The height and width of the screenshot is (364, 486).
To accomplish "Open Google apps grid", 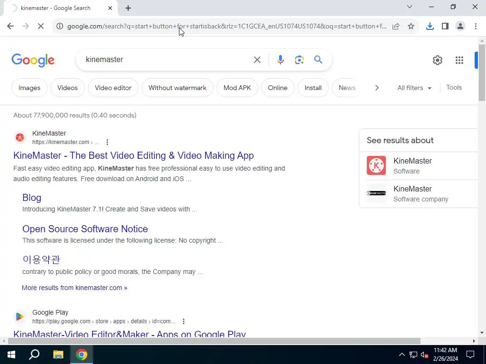I will tap(459, 60).
